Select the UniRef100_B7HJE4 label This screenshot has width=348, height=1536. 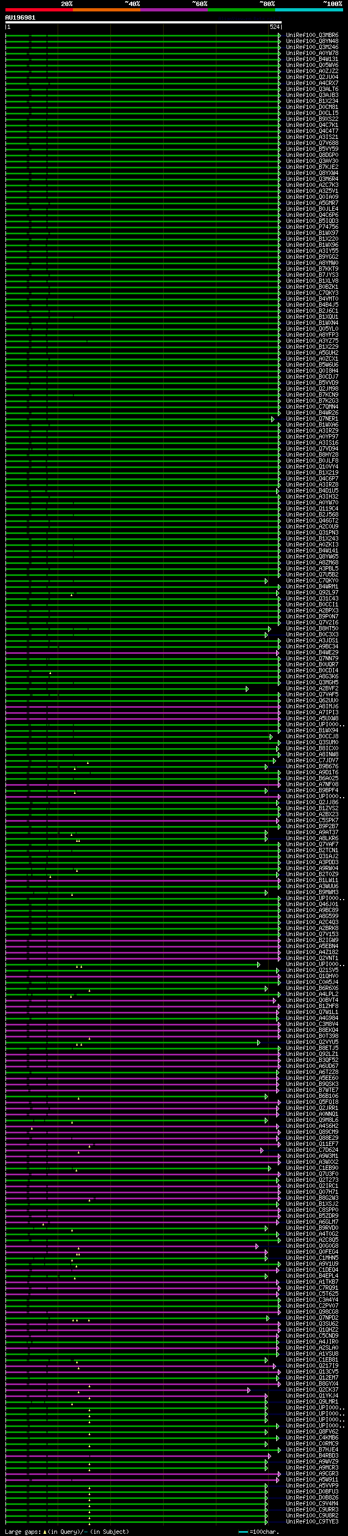pos(312,1449)
